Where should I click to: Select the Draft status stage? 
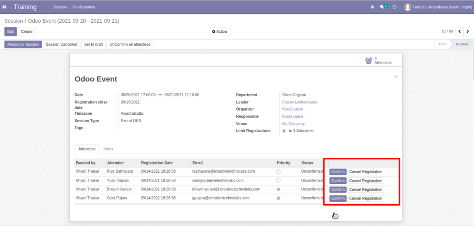[443, 44]
